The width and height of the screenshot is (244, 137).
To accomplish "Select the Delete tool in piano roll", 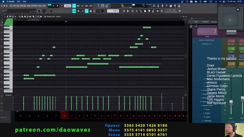I will [27, 16].
